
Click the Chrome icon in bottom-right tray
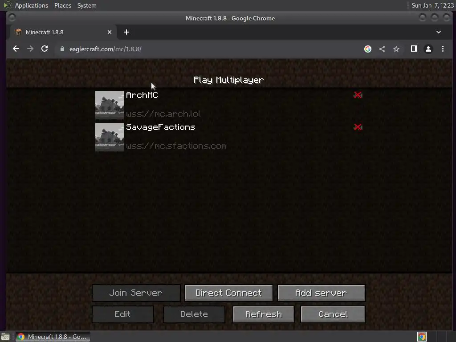(x=422, y=337)
